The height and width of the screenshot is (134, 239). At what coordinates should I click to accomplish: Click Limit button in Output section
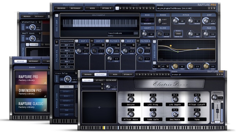tap(217, 122)
